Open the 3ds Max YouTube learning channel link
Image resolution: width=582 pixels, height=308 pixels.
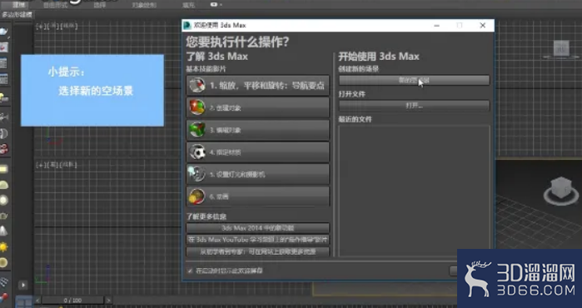[x=258, y=240]
